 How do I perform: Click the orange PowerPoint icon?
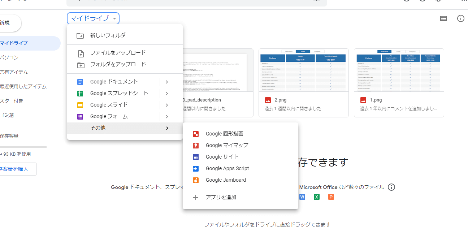point(331,197)
